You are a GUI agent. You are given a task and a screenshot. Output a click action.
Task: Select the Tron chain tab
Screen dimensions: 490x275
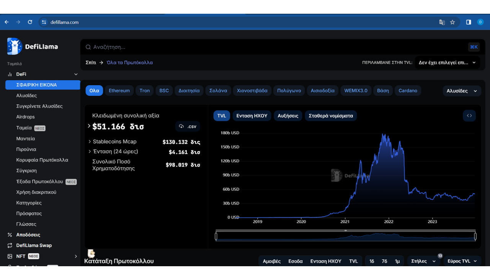coord(145,91)
